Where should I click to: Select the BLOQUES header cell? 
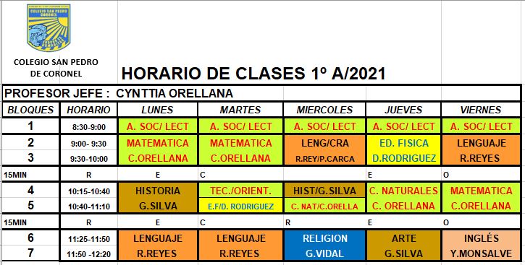coord(31,110)
